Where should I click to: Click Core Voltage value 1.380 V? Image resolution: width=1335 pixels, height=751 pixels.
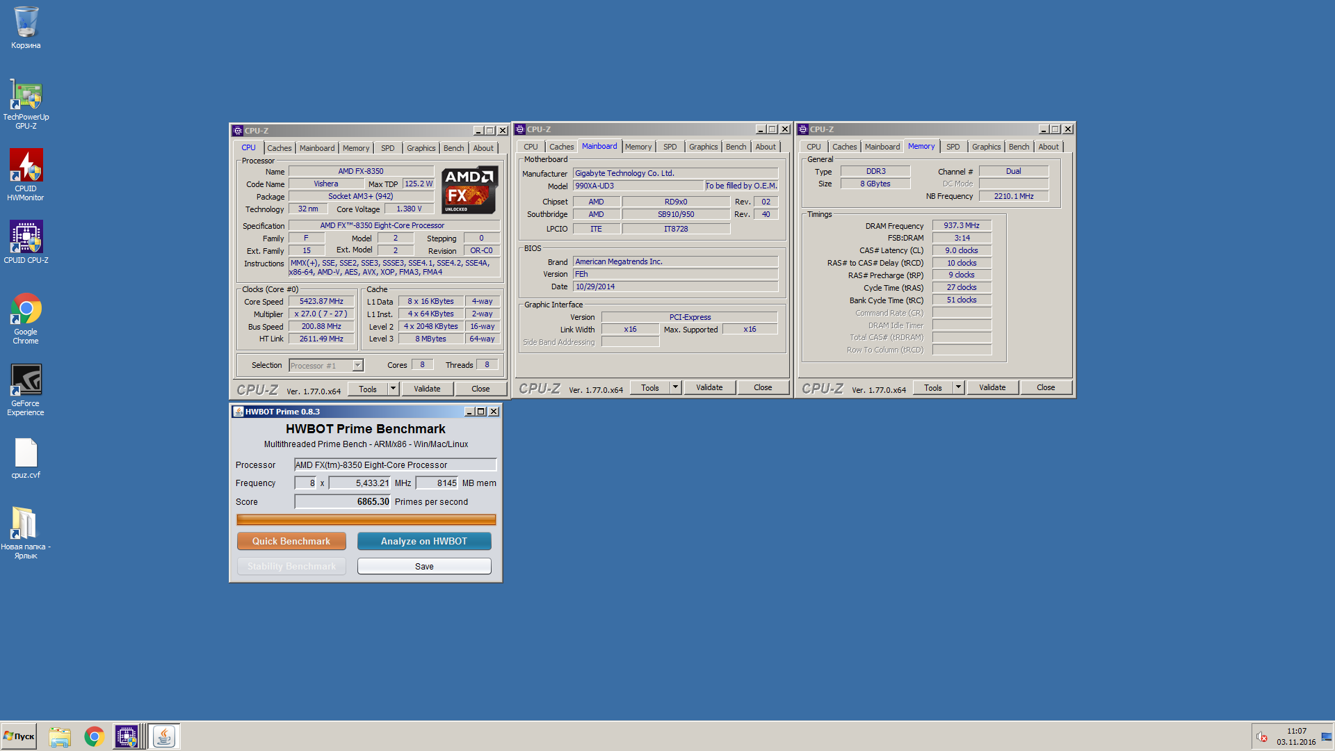[x=409, y=209]
